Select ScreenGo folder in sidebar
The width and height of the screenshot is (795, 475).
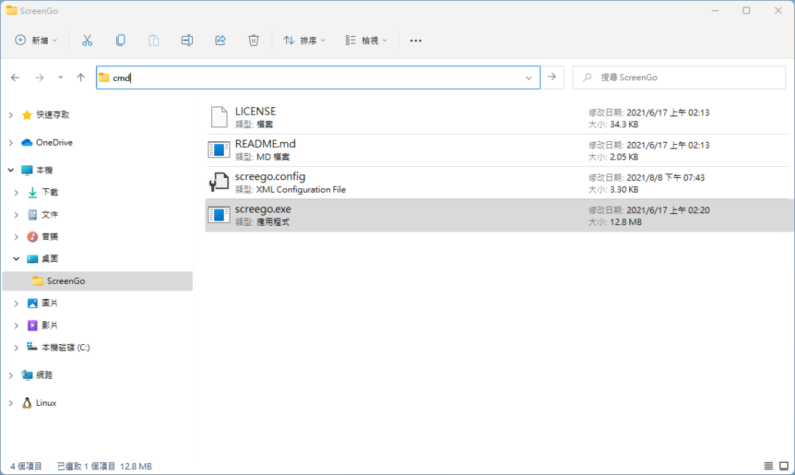(97, 281)
